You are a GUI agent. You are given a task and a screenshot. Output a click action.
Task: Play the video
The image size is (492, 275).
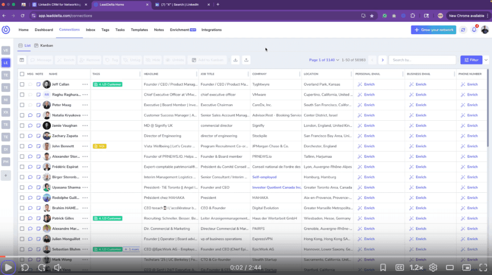click(8, 267)
